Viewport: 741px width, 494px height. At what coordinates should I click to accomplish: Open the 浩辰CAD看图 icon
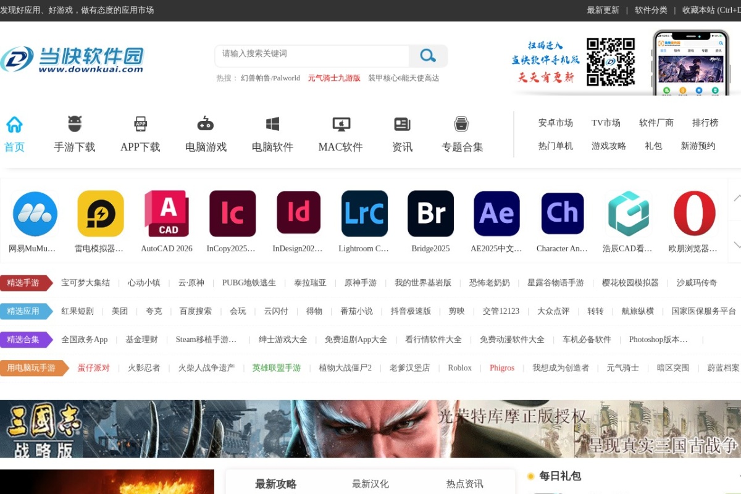point(628,214)
